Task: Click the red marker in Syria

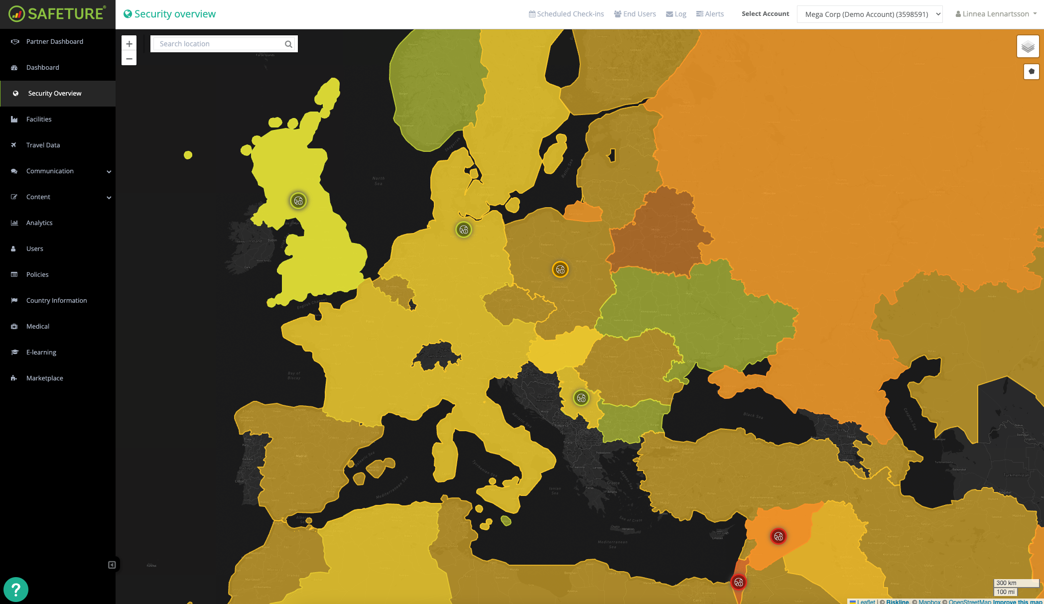Action: (x=779, y=536)
